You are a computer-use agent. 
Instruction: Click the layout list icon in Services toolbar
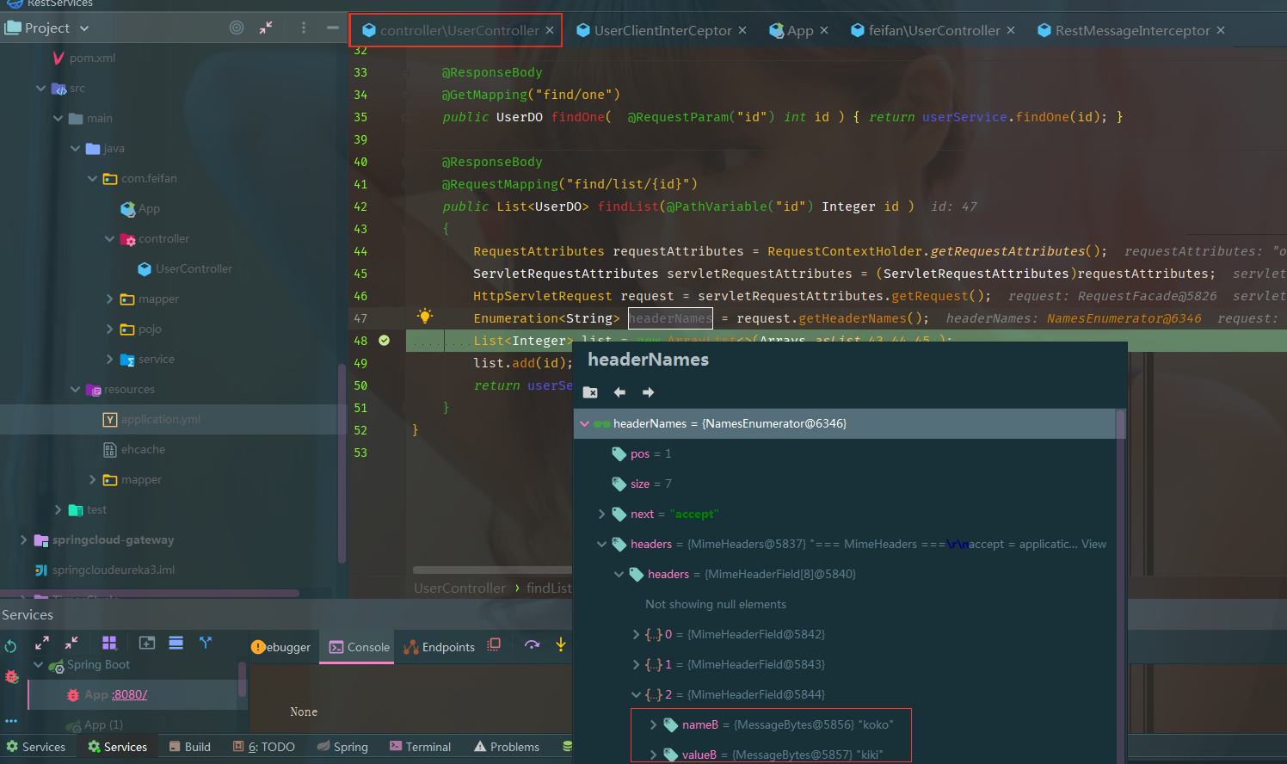coord(176,643)
